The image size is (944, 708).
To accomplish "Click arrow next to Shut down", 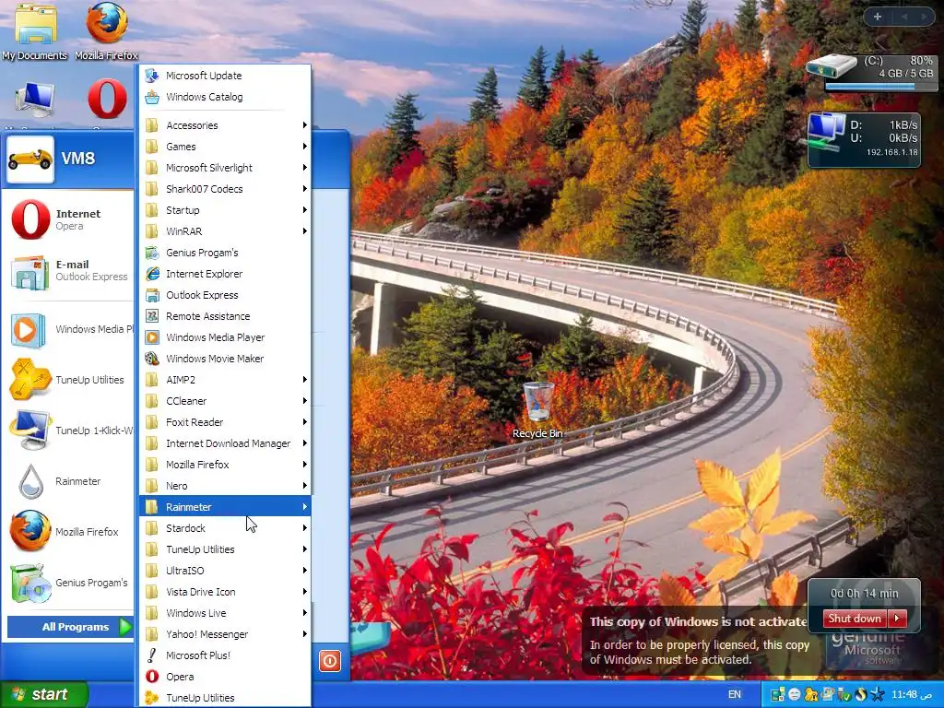I will (x=897, y=619).
